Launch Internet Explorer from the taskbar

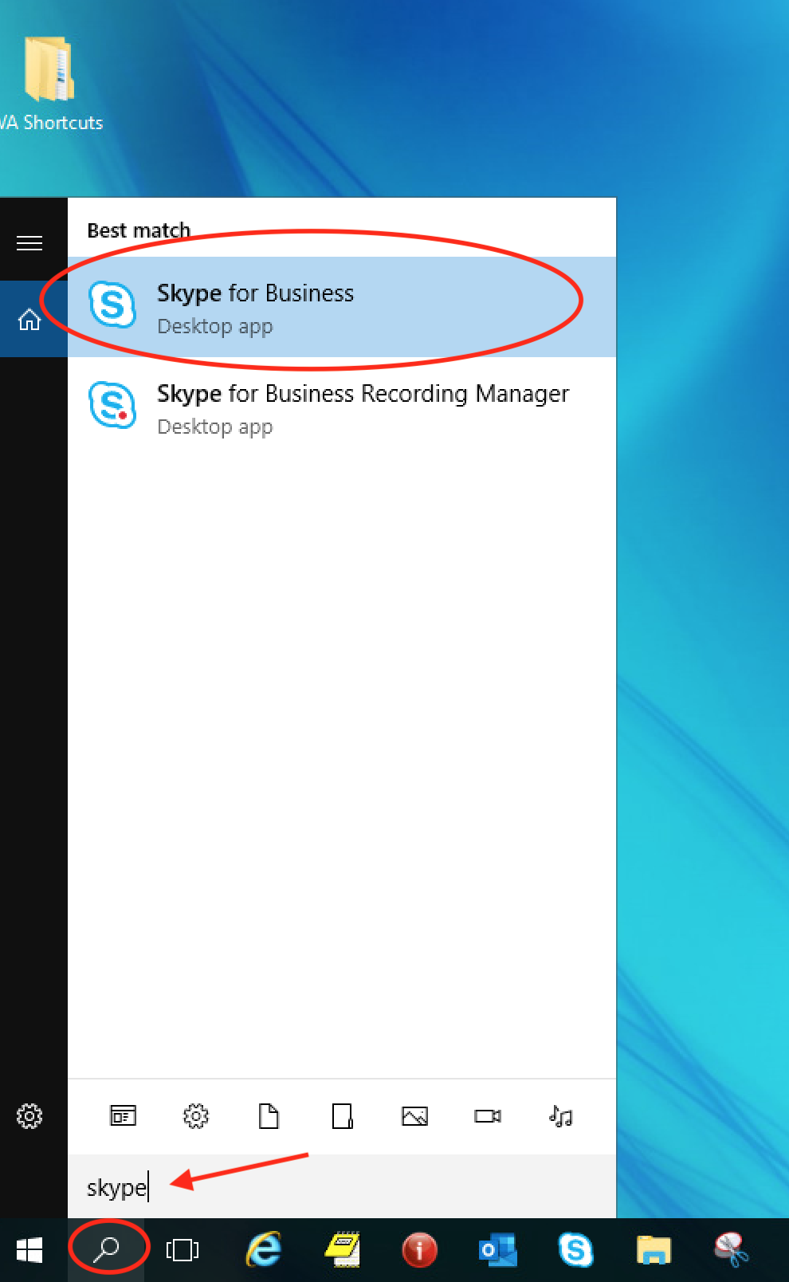(x=264, y=1249)
